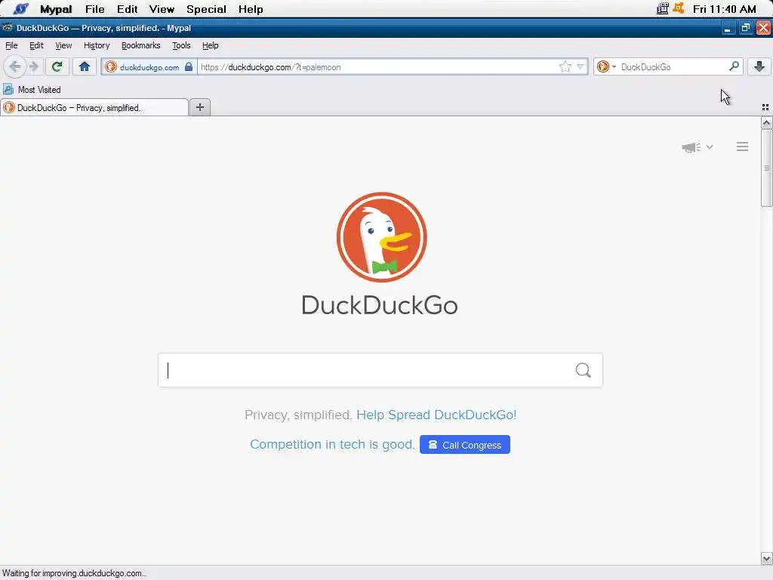Open the History menu
773x580 pixels.
click(x=97, y=45)
